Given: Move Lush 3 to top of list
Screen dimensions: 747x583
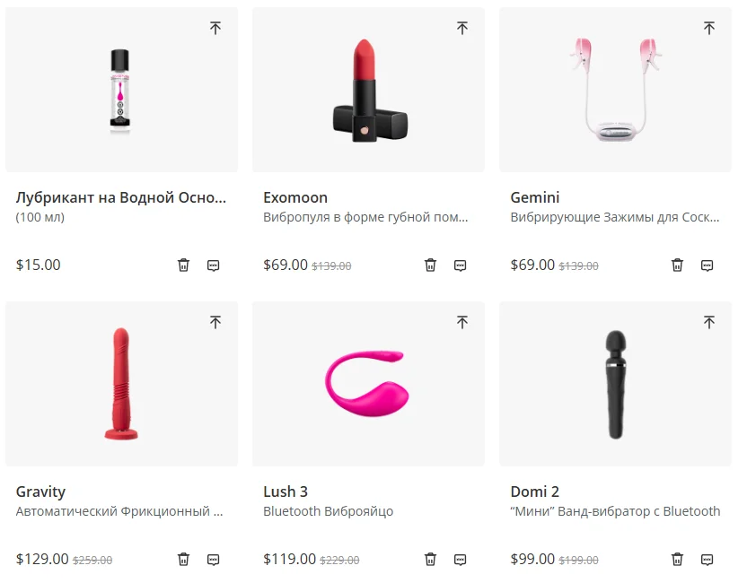Looking at the screenshot, I should [x=462, y=322].
